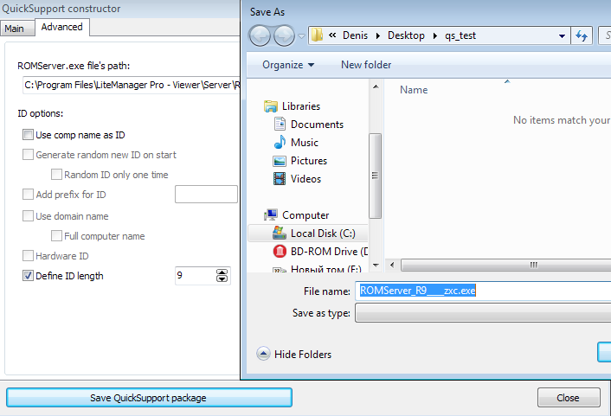Select Libraries in navigation pane
Image resolution: width=611 pixels, height=416 pixels.
pyautogui.click(x=301, y=106)
